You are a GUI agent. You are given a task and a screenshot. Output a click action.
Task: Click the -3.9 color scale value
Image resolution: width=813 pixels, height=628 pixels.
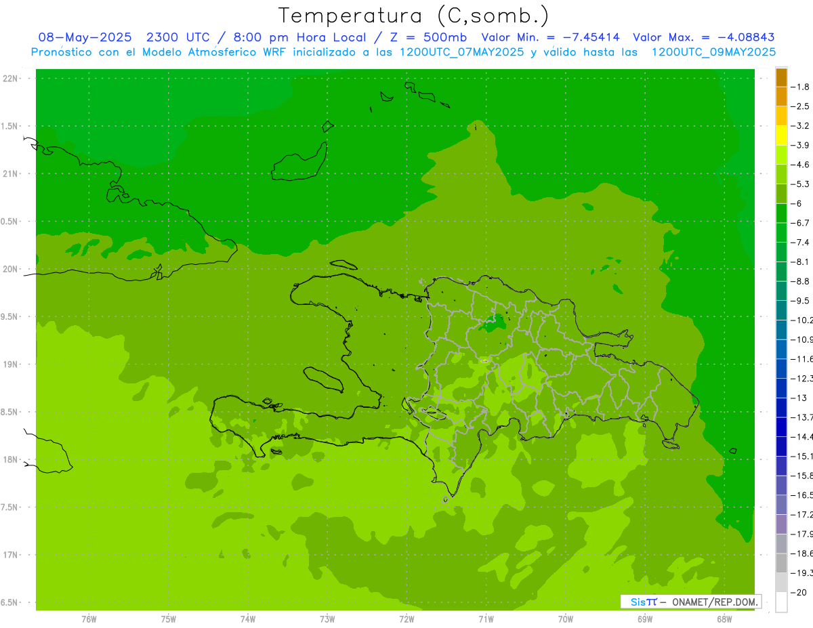[x=801, y=145]
